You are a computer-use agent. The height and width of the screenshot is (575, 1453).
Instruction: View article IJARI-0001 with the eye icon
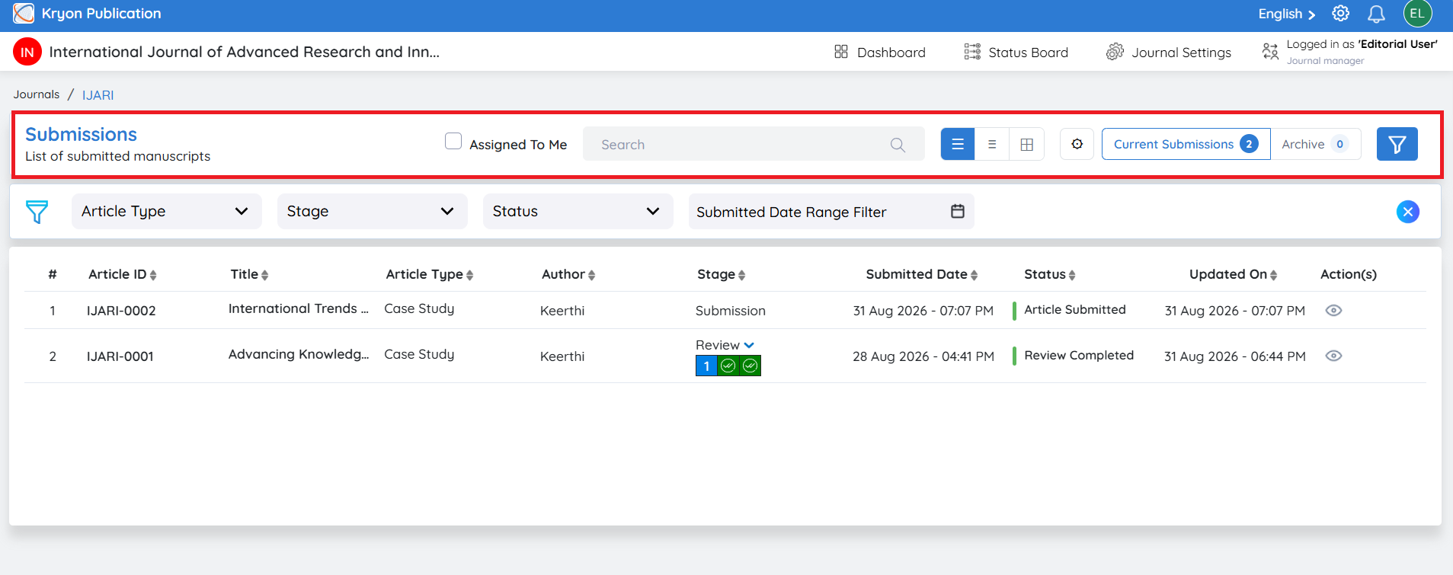tap(1333, 356)
